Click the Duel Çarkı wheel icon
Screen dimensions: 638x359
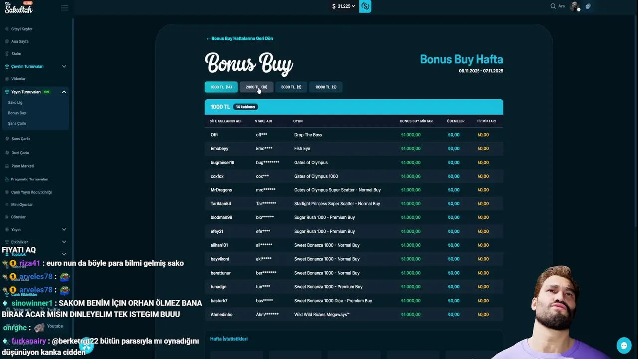7,153
